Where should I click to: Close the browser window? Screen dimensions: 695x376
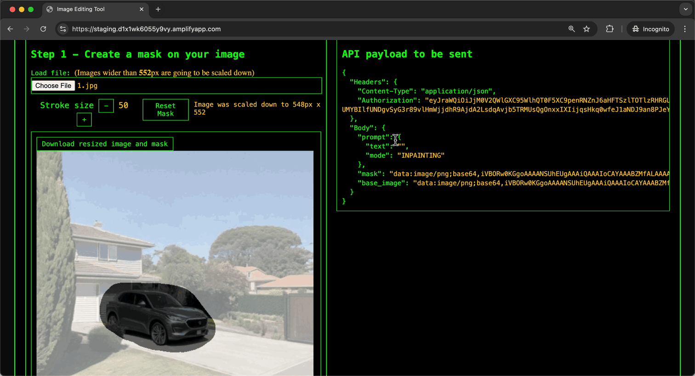coord(12,9)
